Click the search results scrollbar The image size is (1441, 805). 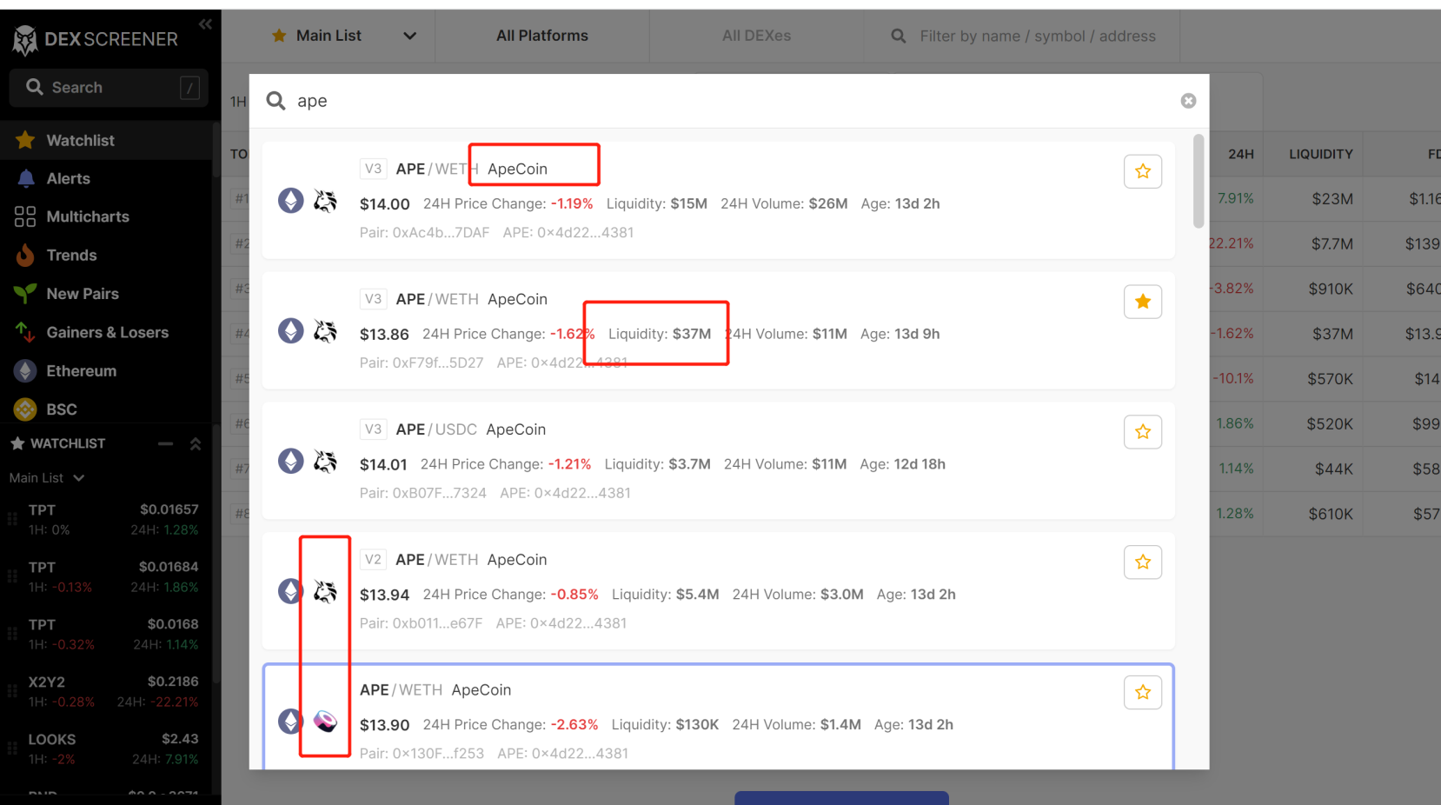[x=1199, y=181]
